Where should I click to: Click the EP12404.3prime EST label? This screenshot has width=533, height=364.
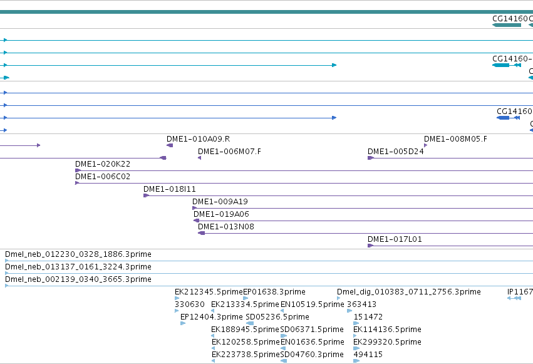tap(212, 317)
